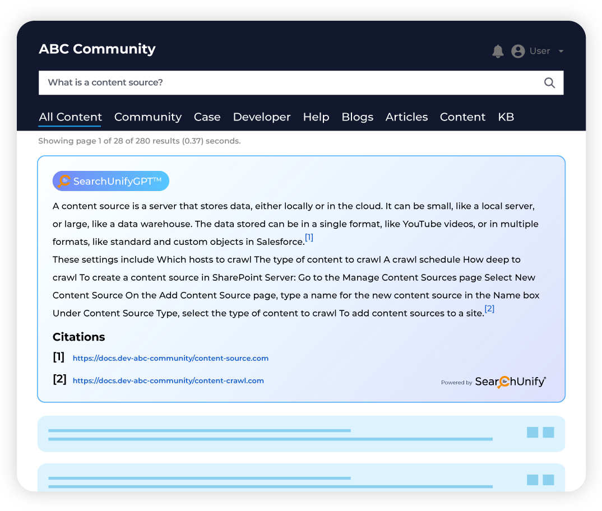Open the notifications bell
This screenshot has width=602, height=511.
tap(498, 51)
